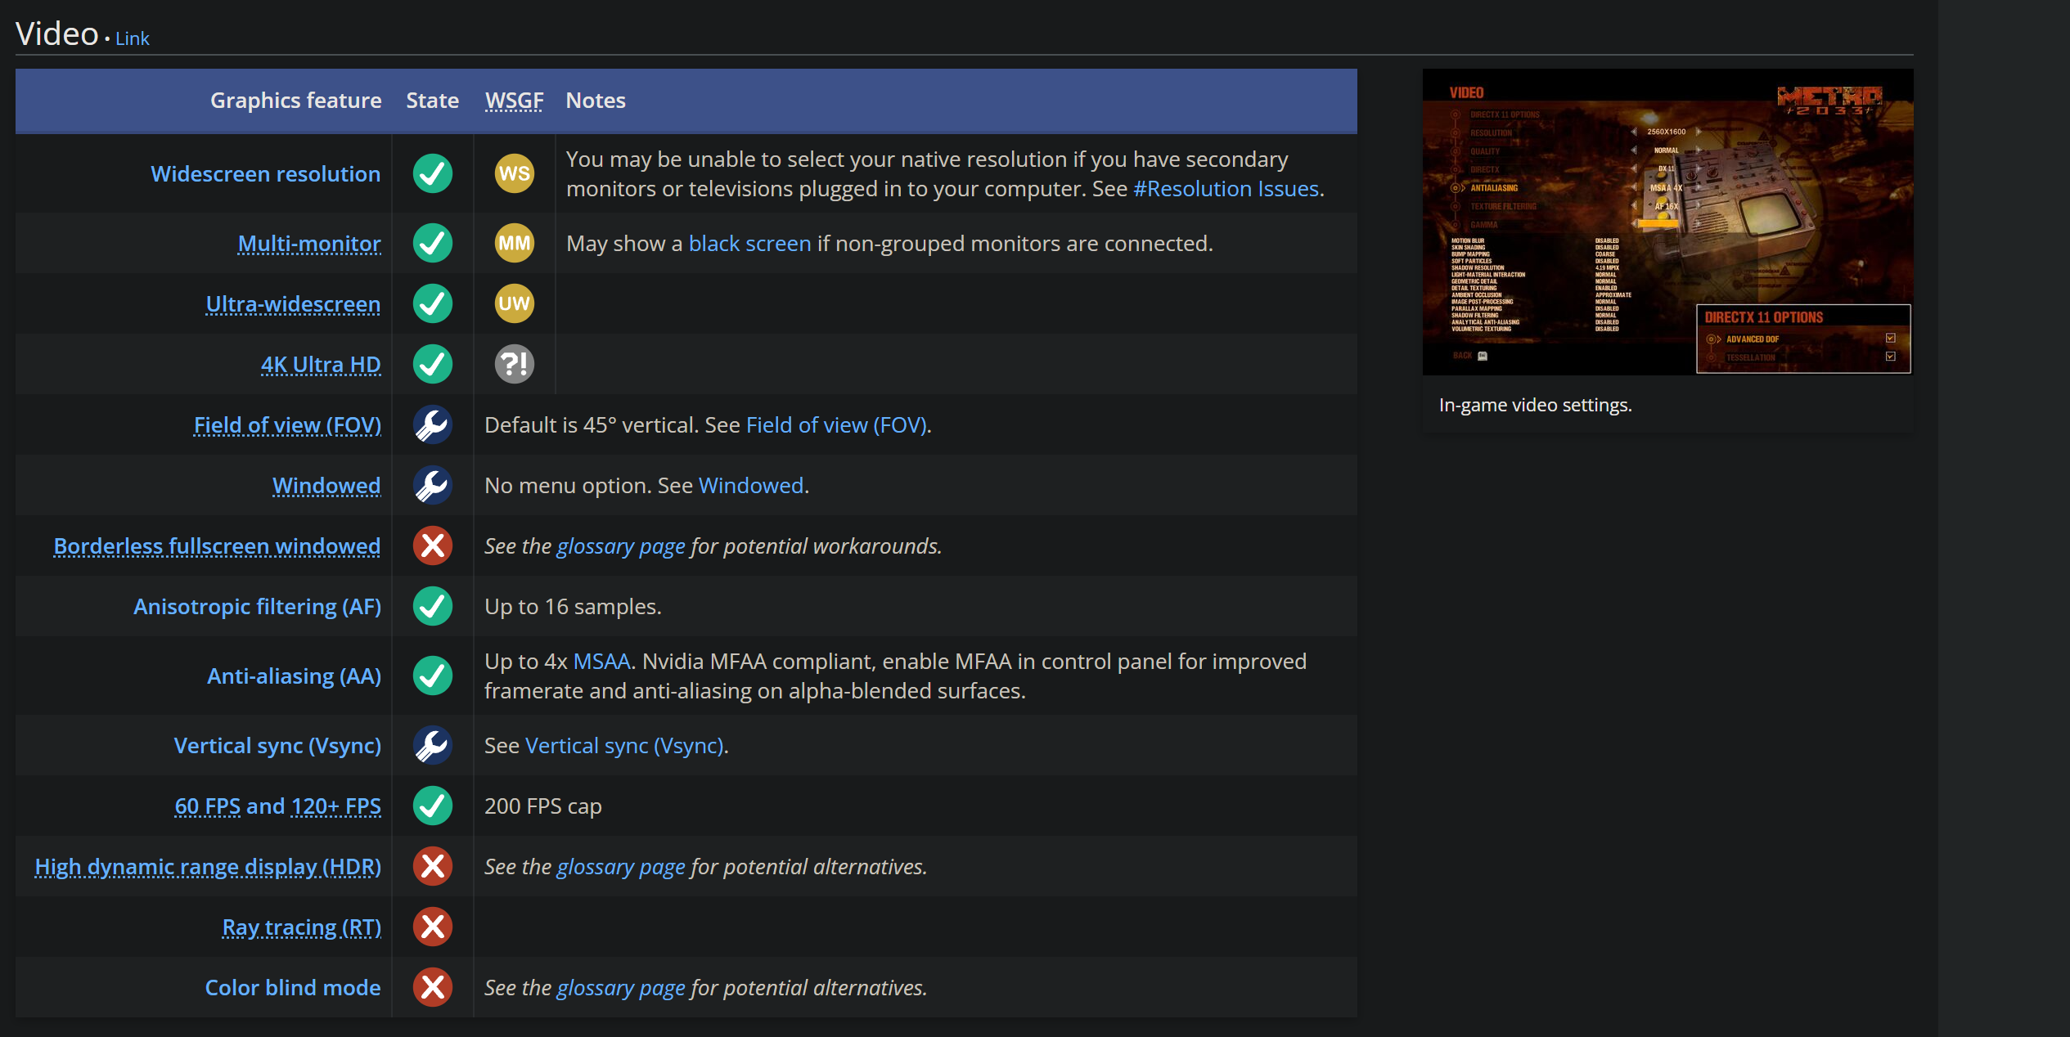Image resolution: width=2070 pixels, height=1037 pixels.
Task: Click the green check icon for Multi-monitor
Action: click(x=433, y=243)
